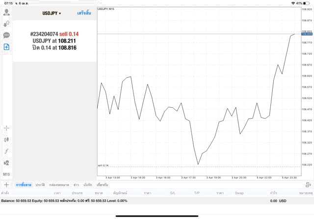Go to the ข่าว (News) tab
This screenshot has width=314, height=219.
pos(76,185)
